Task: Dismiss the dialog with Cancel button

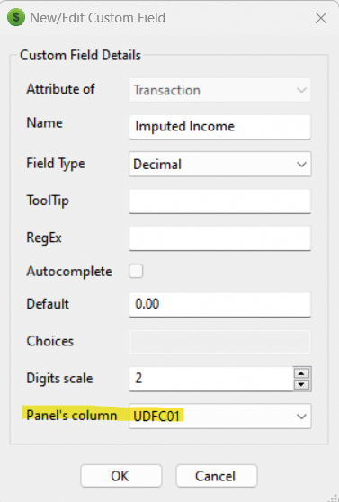Action: tap(217, 476)
